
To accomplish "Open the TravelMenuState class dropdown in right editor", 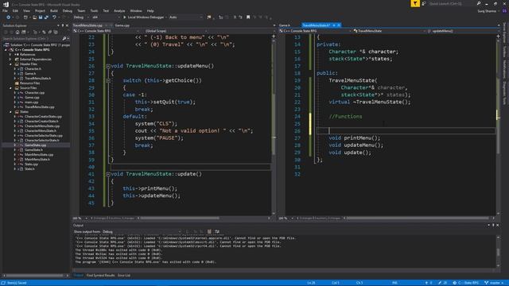I will coord(389,31).
